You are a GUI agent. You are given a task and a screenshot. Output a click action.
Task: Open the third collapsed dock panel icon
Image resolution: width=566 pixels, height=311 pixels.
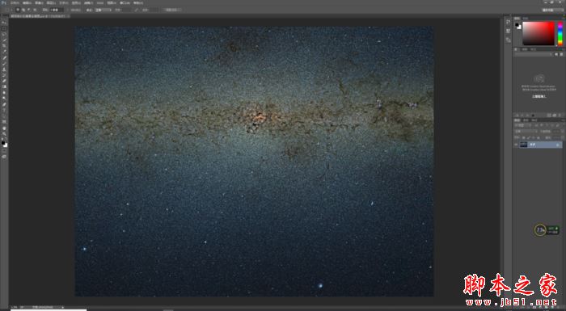pos(509,40)
